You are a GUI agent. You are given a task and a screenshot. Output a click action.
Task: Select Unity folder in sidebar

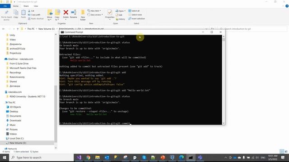[12, 35]
